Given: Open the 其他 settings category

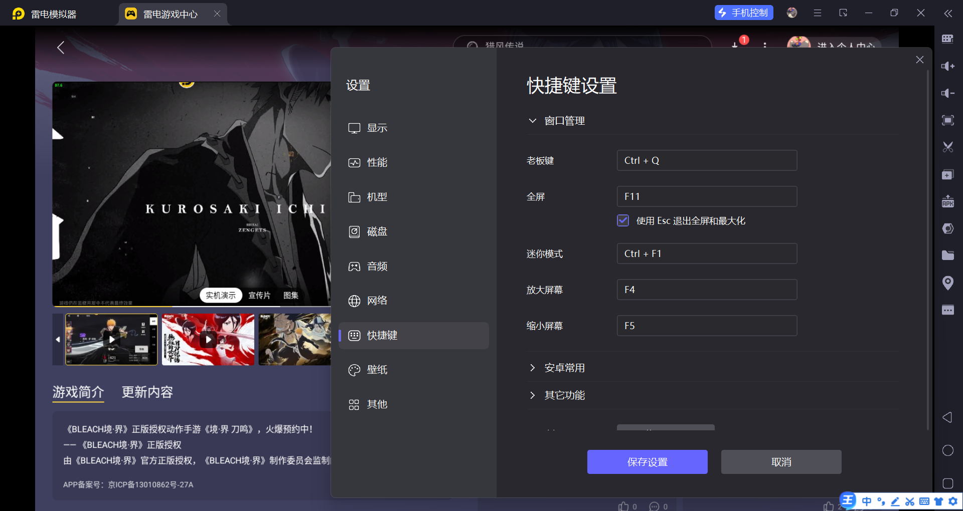Looking at the screenshot, I should 414,404.
